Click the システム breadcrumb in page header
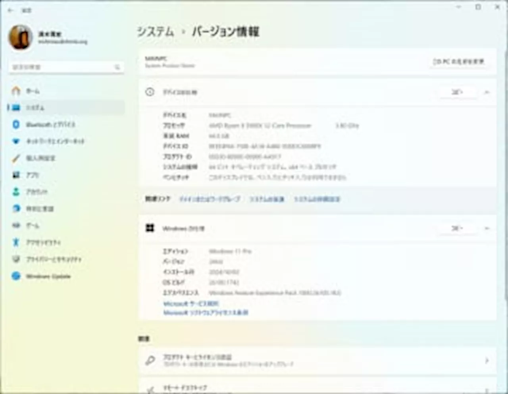The height and width of the screenshot is (394, 508). point(156,31)
